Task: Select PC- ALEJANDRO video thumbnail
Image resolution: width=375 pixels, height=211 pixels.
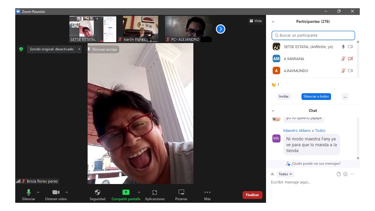Action: click(188, 29)
